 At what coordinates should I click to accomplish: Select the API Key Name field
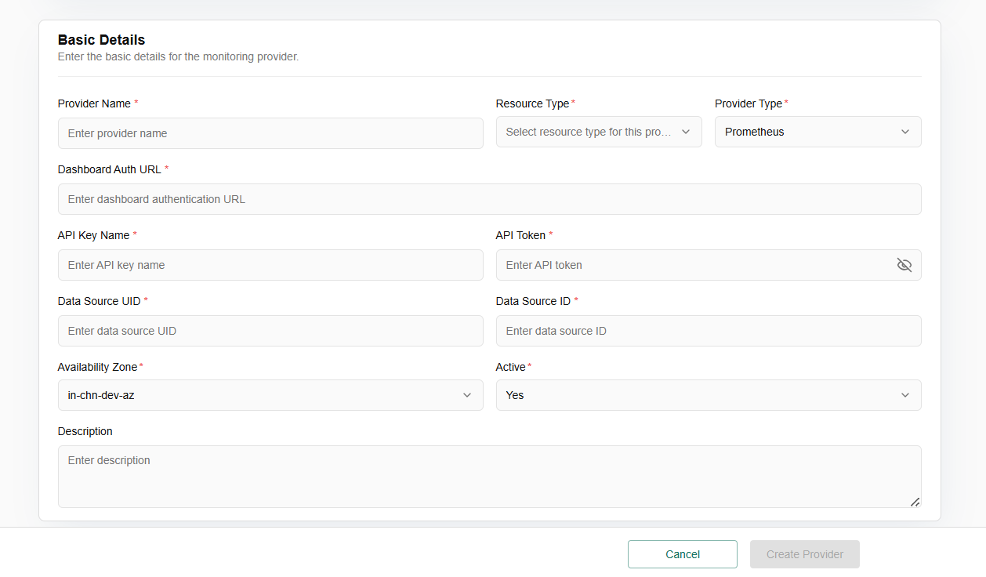tap(270, 265)
